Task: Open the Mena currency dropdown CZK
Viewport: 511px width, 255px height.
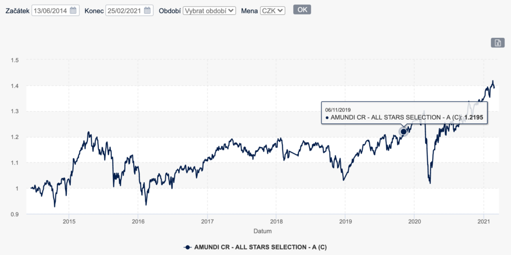Action: (x=272, y=10)
